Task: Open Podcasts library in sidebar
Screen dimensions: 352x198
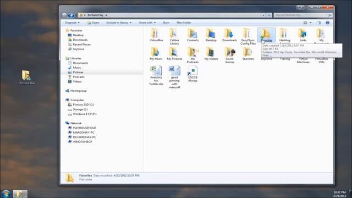Action: [x=76, y=77]
